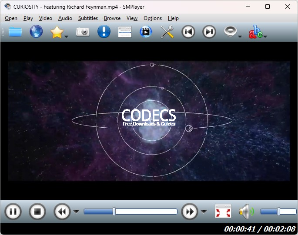Open the Browse menu

pyautogui.click(x=112, y=18)
